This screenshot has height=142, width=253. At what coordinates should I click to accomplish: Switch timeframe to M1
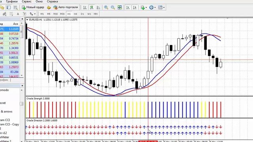tap(42, 14)
